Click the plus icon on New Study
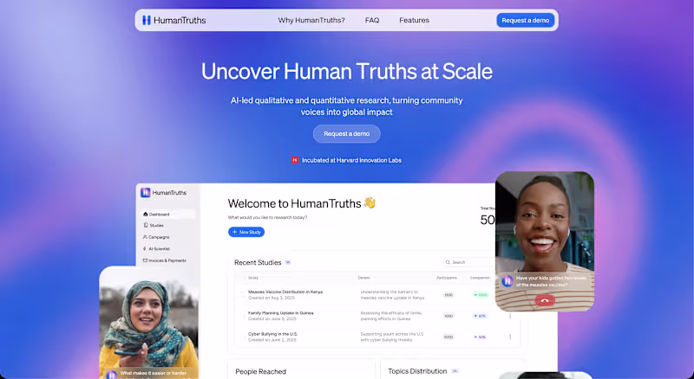This screenshot has width=694, height=379. 234,232
